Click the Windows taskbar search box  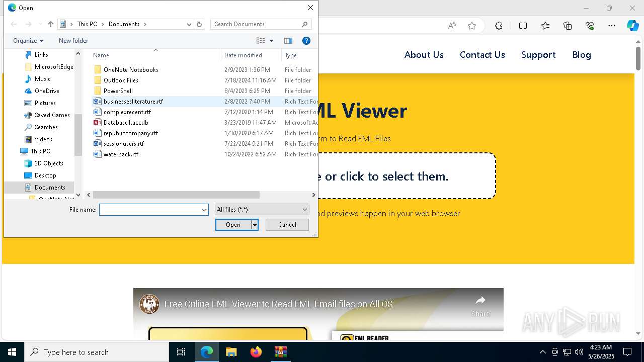[97, 352]
